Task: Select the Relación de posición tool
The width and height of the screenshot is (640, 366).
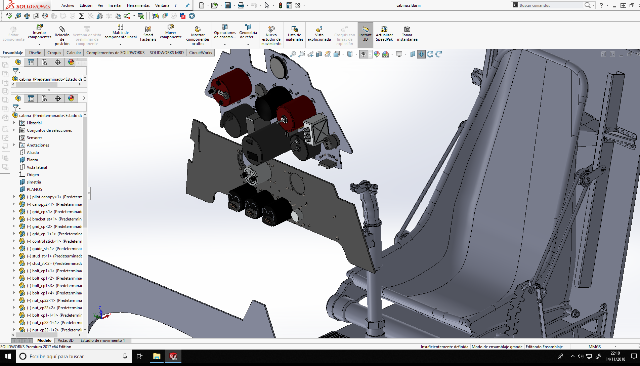Action: pos(62,35)
